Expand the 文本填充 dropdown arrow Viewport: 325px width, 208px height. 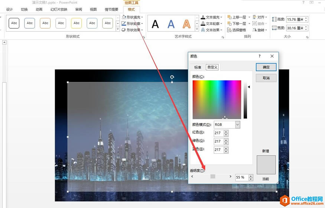(221, 17)
